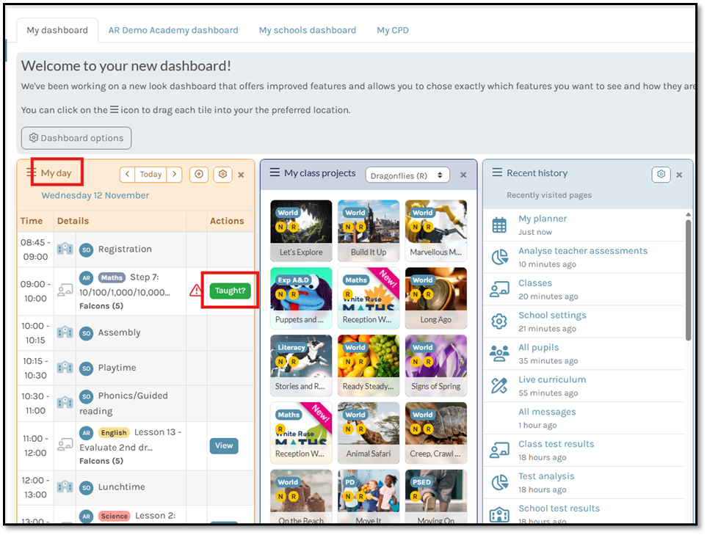Click the red warning triangle icon
This screenshot has height=535, width=707.
(x=196, y=291)
